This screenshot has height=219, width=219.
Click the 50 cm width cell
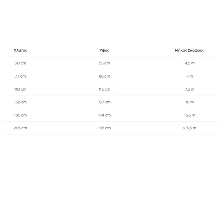[21, 63]
